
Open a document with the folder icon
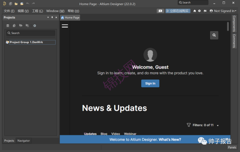[16, 4]
